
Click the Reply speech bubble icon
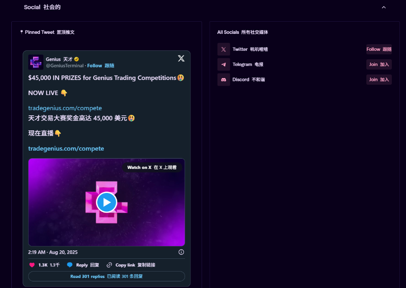(x=70, y=265)
